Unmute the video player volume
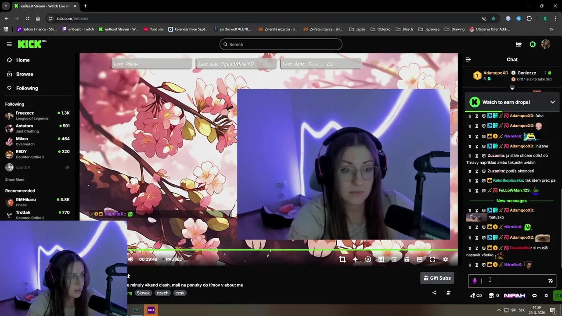The image size is (562, 316). coord(130,259)
